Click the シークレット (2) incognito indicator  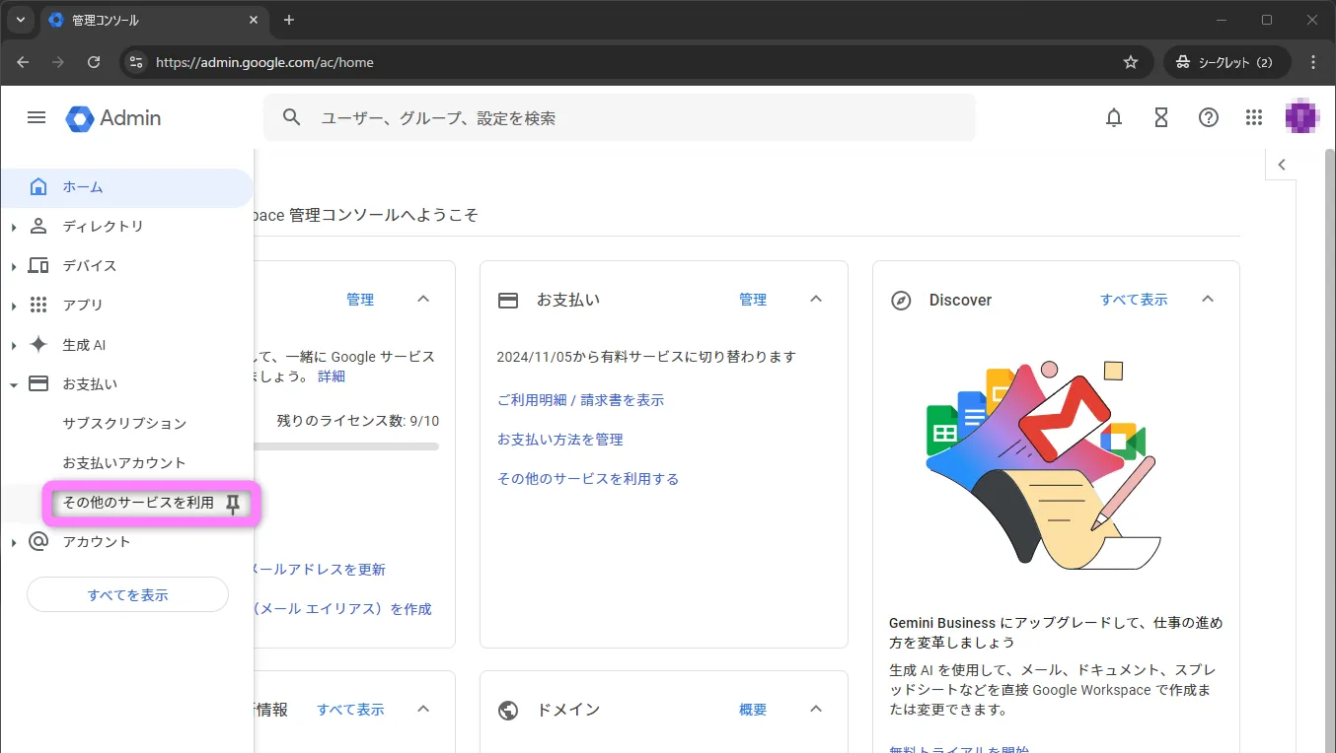[1225, 62]
